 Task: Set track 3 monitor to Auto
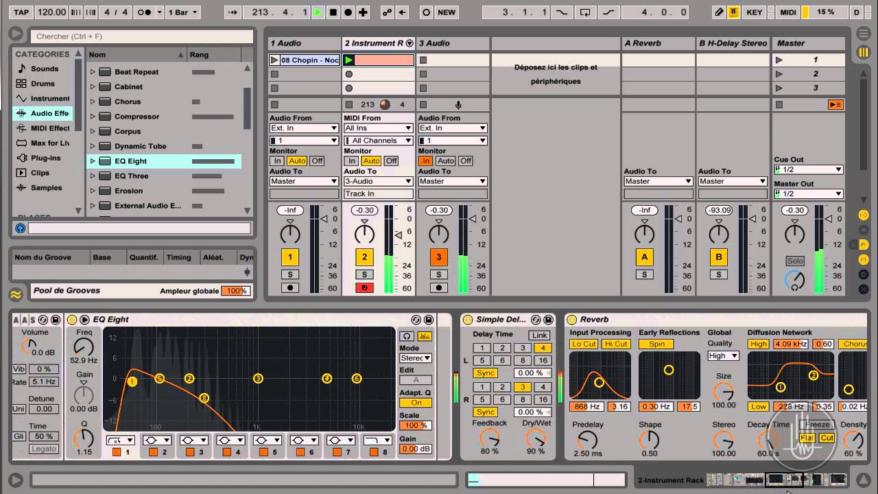pyautogui.click(x=446, y=161)
